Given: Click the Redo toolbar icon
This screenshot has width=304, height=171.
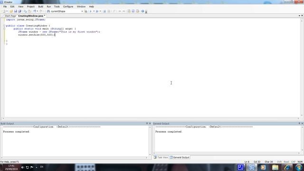Looking at the screenshot, I should [41, 11].
